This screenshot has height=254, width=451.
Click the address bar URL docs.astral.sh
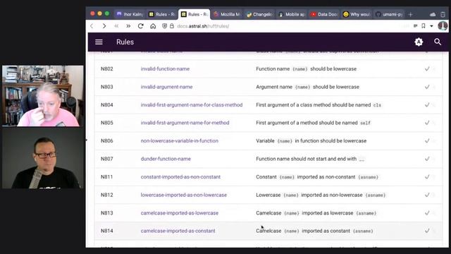click(x=203, y=26)
